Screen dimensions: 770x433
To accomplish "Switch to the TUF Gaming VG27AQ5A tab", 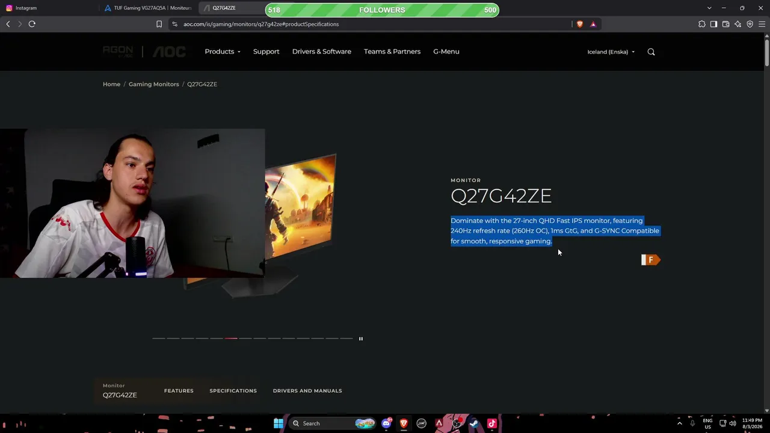I will pos(148,8).
